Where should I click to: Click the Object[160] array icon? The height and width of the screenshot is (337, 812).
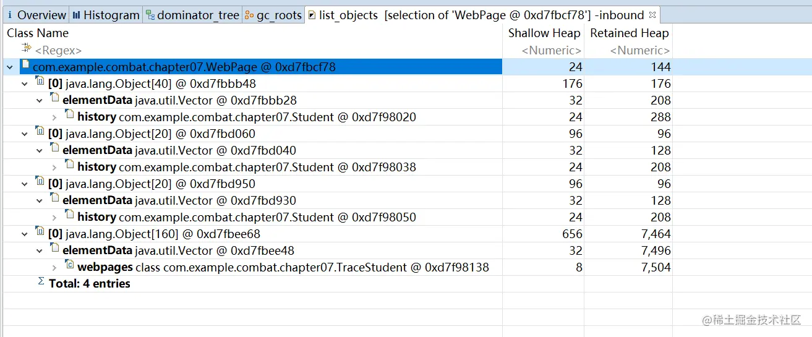[40, 232]
